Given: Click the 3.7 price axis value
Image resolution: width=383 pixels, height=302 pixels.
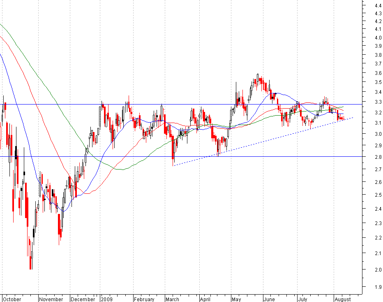Looking at the screenshot, I should [x=378, y=64].
